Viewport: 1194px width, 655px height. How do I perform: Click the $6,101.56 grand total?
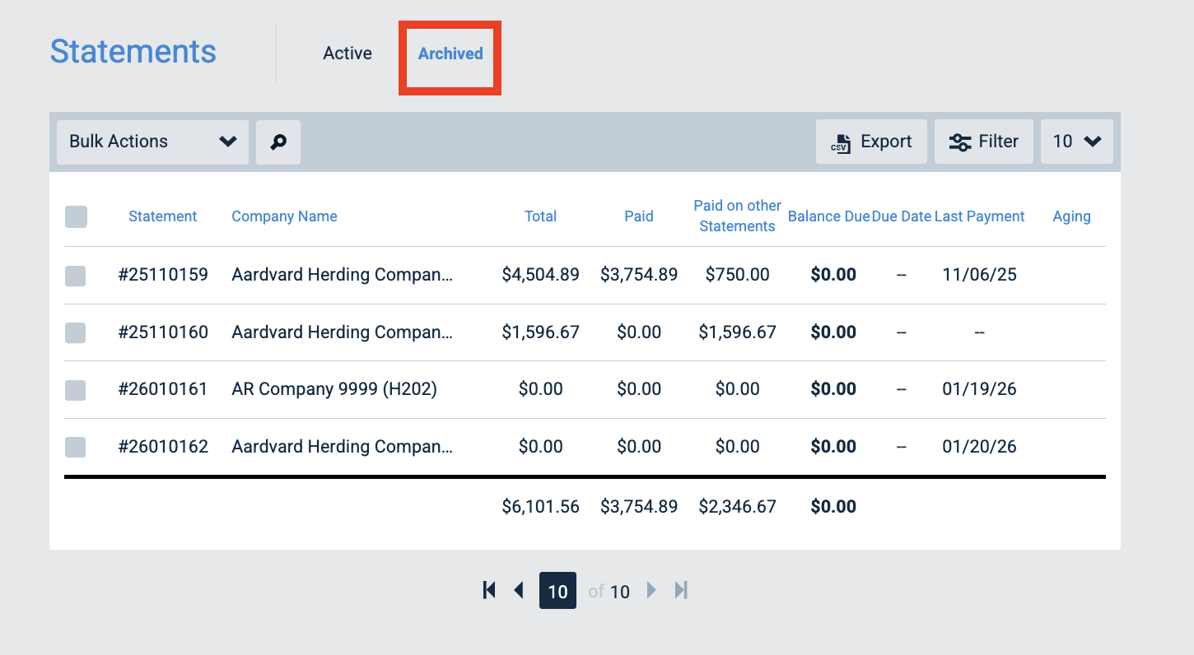pos(541,507)
